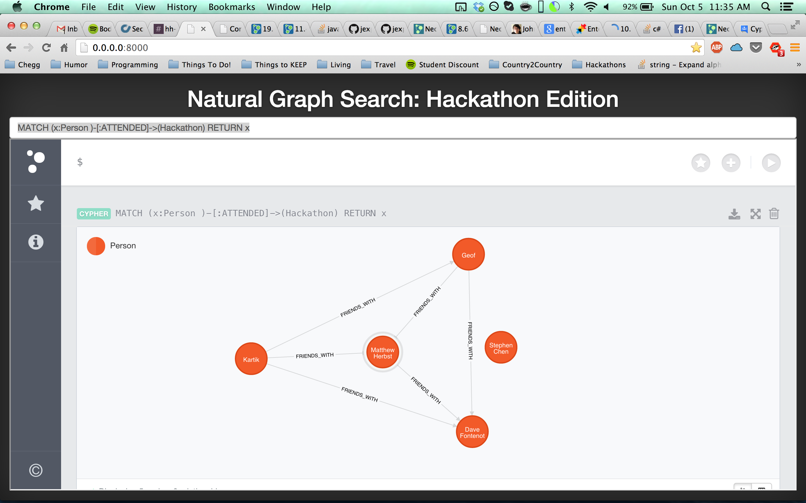Save query with star favorite button
The height and width of the screenshot is (503, 806).
coord(701,163)
